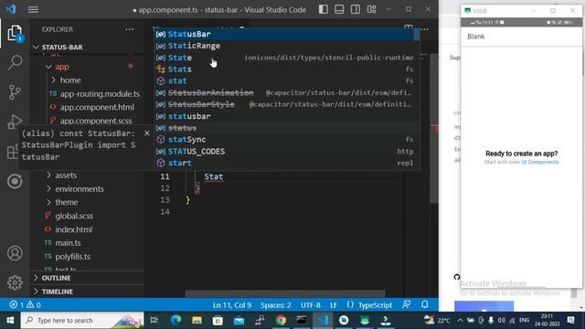Open feedback icon in status bar
This screenshot has height=329, width=585.
[407, 304]
